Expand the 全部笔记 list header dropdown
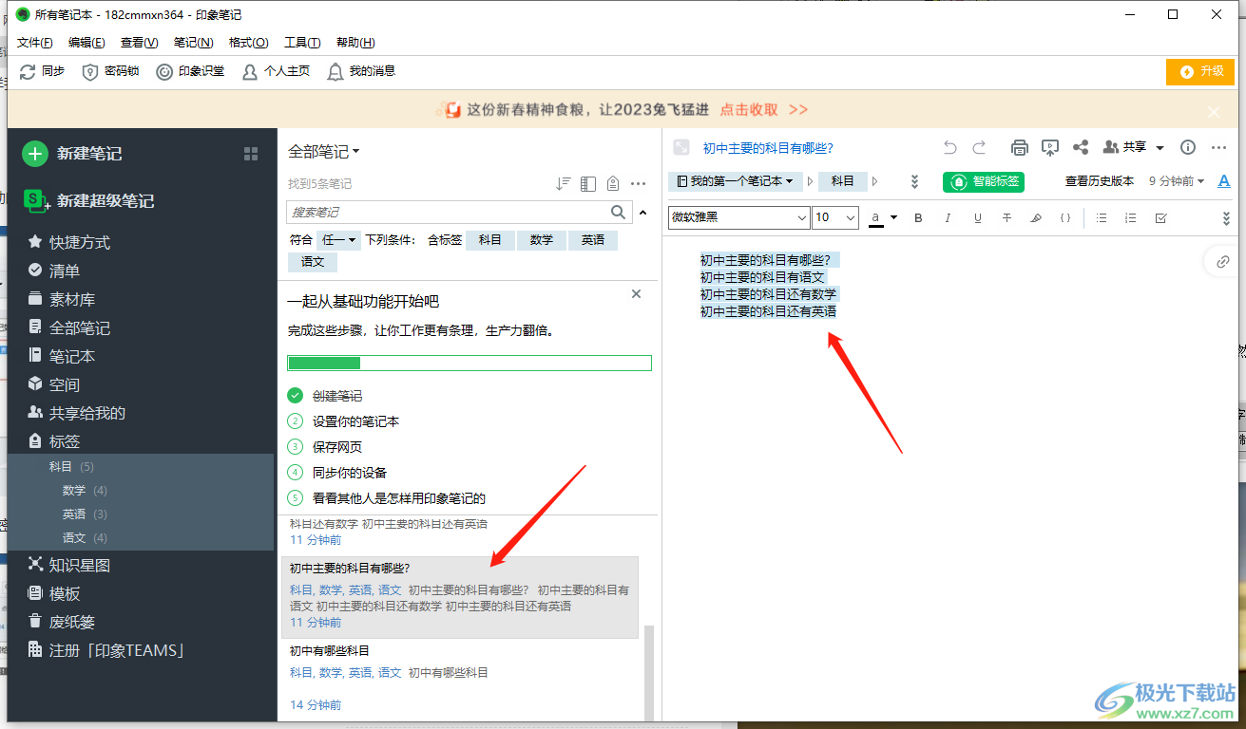1246x729 pixels. coord(324,152)
